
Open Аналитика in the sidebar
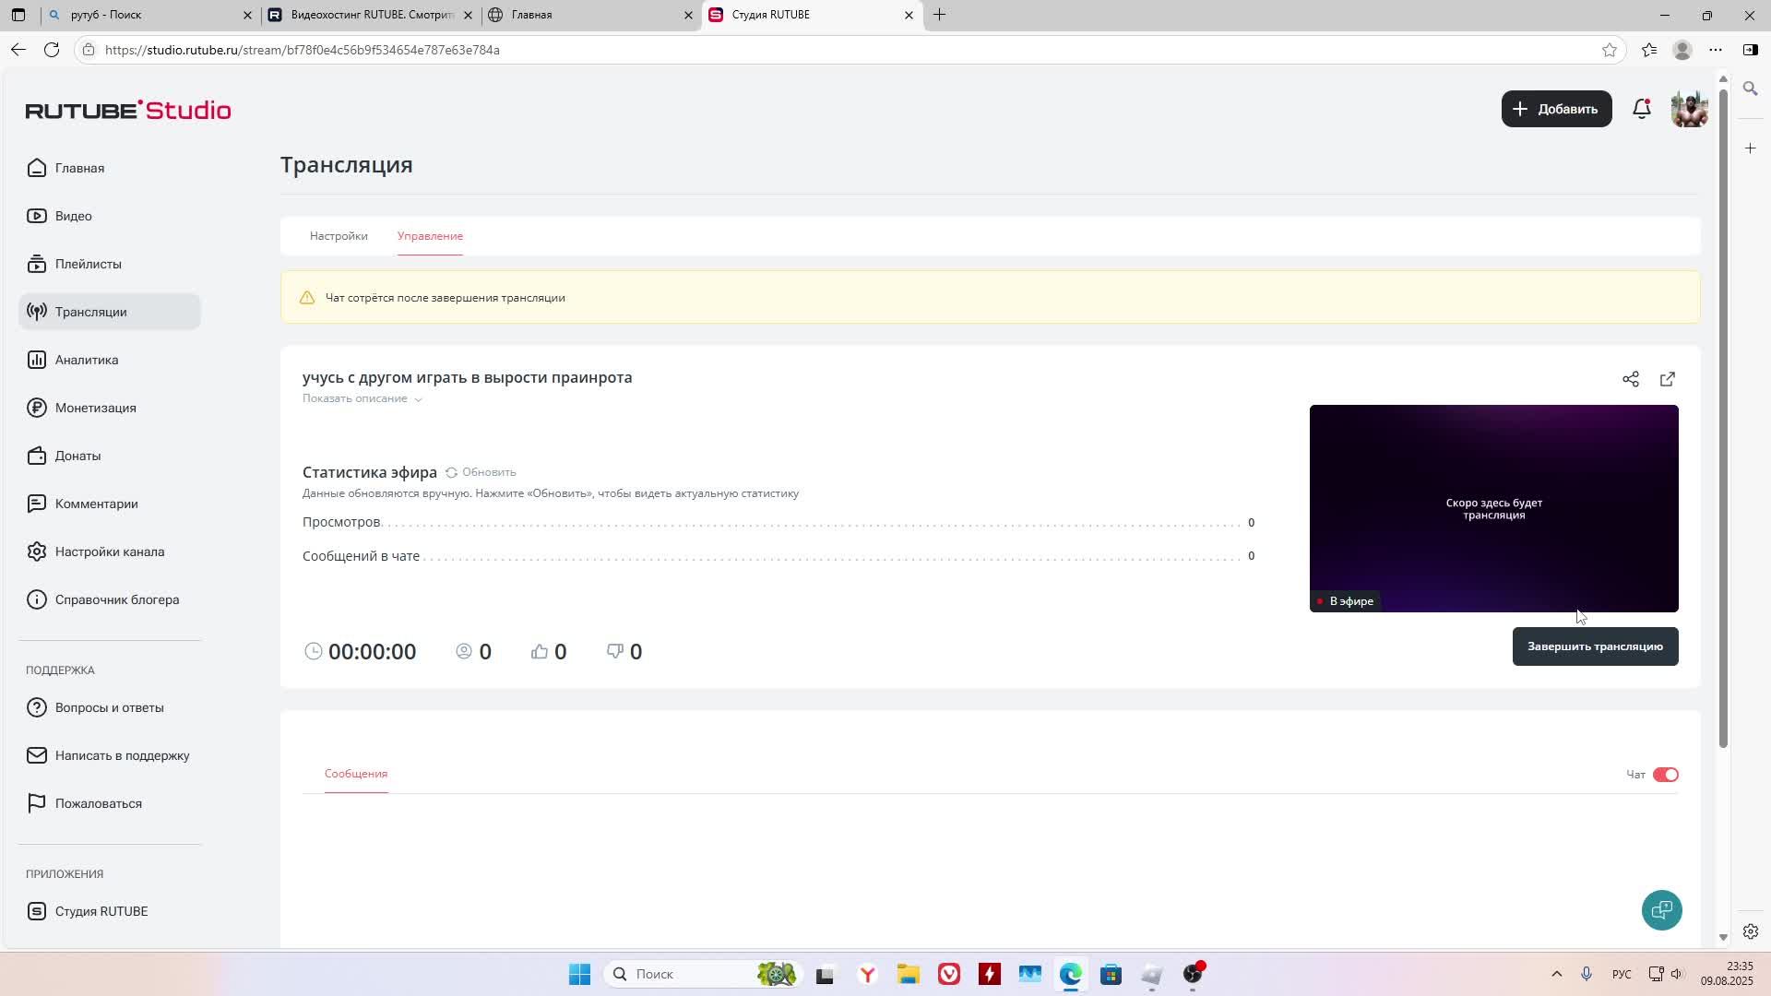[x=87, y=360]
